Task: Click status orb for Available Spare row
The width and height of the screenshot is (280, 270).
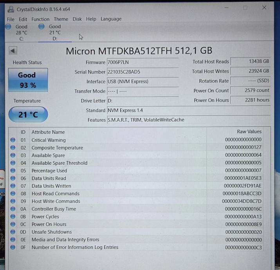Action: (x=13, y=155)
